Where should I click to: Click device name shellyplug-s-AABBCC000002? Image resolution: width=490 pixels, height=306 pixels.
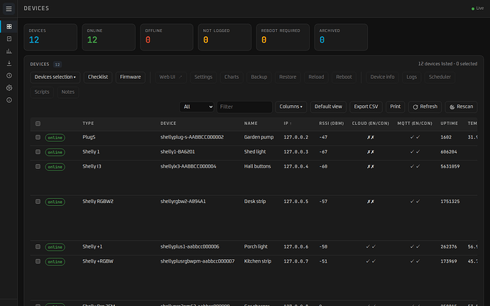click(192, 137)
